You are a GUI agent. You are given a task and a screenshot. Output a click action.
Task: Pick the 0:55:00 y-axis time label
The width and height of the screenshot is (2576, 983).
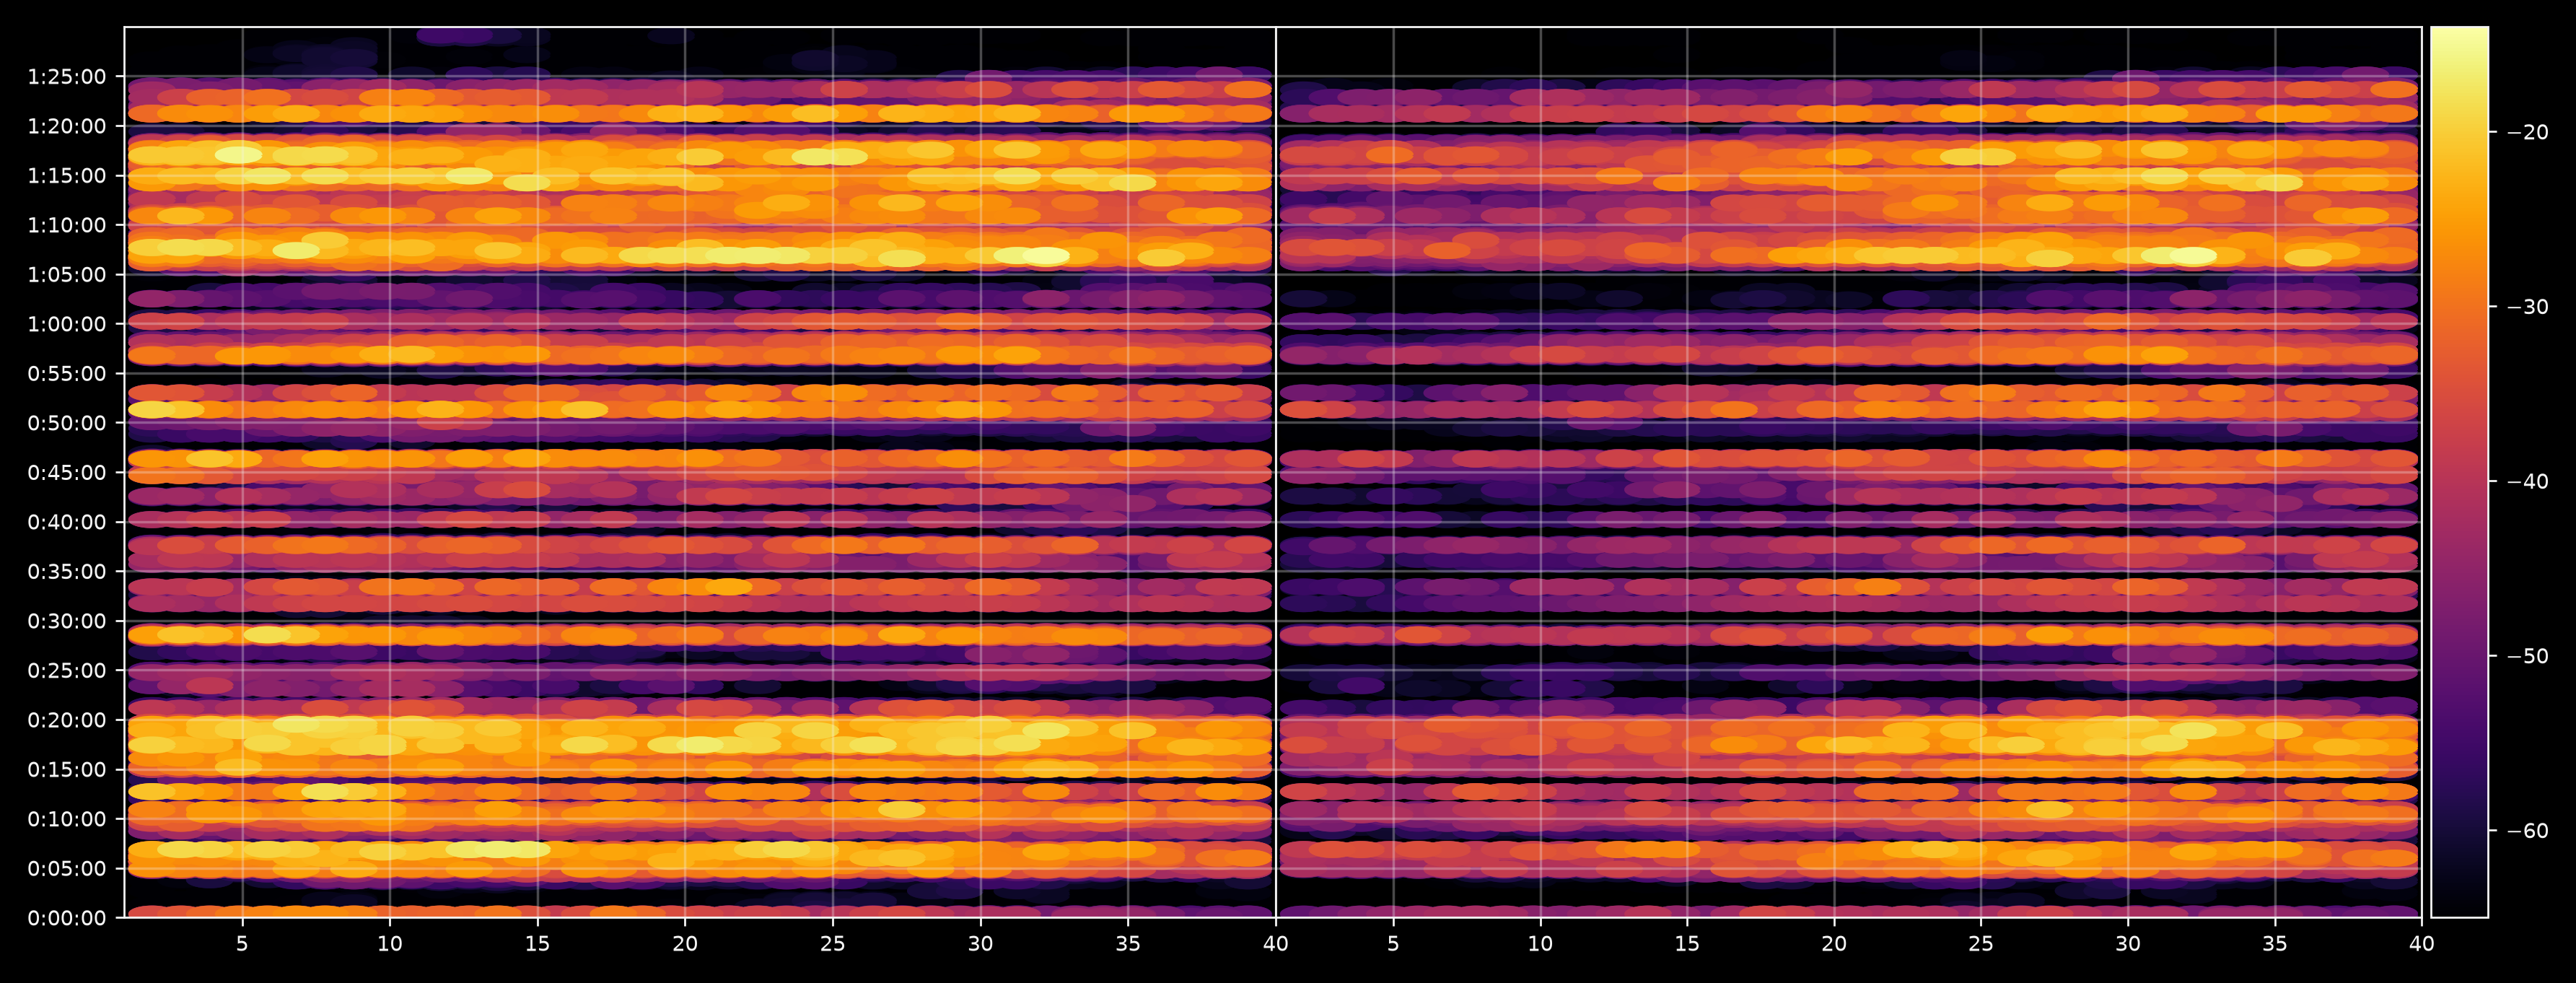pos(66,374)
